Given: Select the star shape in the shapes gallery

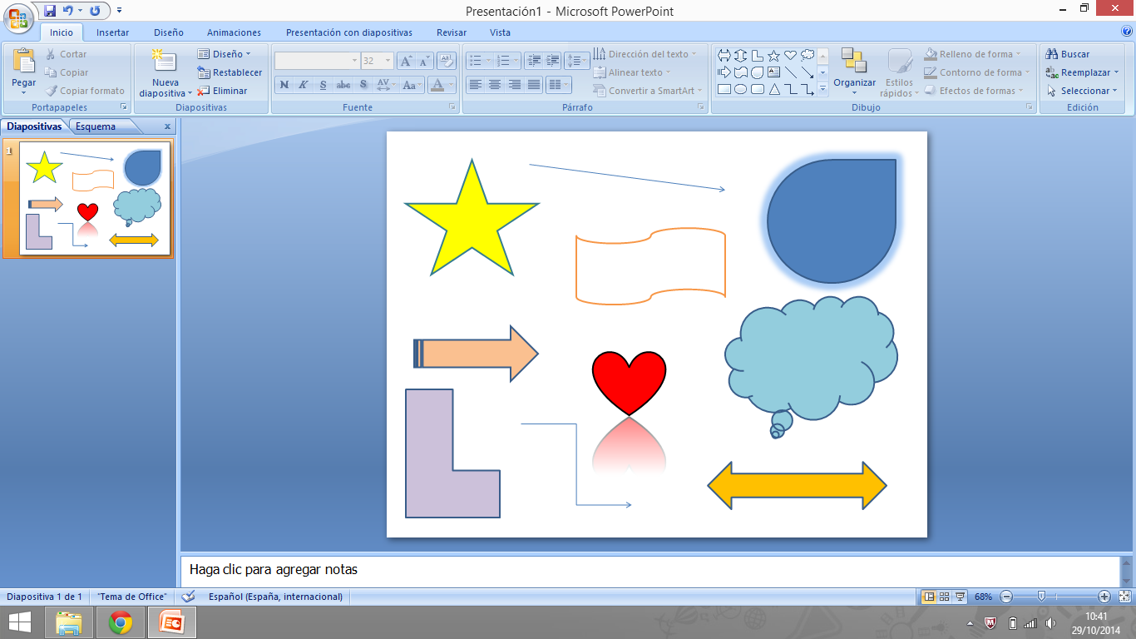Looking at the screenshot, I should point(774,55).
